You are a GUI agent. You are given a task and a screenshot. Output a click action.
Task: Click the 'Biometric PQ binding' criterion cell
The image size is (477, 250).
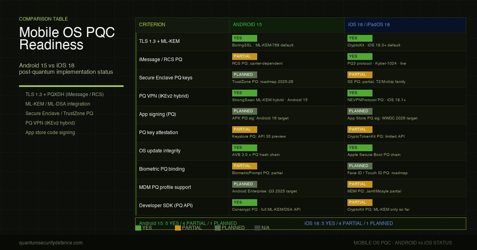click(x=182, y=169)
